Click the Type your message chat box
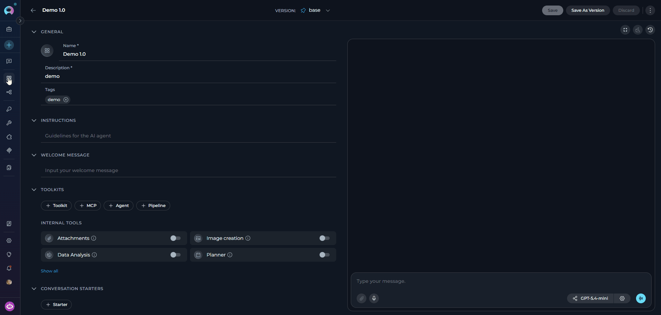The width and height of the screenshot is (661, 315). pos(501,281)
